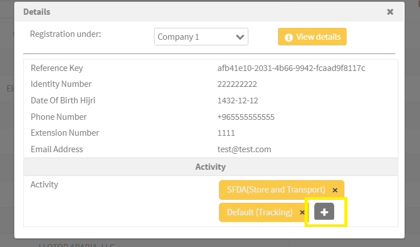Click the Reference Key value text
Screen dimensions: 420x247
(x=291, y=68)
